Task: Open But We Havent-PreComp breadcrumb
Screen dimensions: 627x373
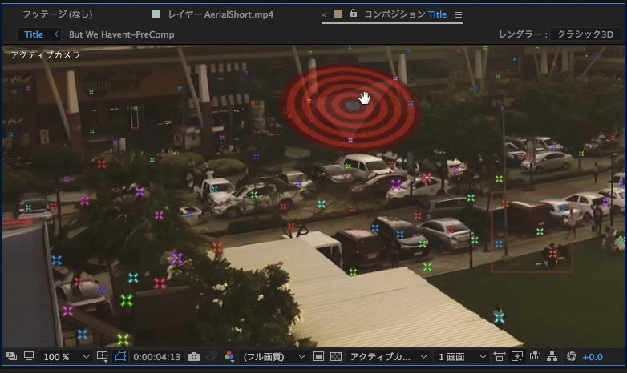Action: [x=122, y=34]
